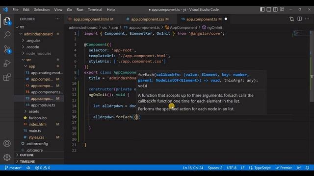Open .editorconfig file
Screen dimensions: 314x176
click(39, 144)
